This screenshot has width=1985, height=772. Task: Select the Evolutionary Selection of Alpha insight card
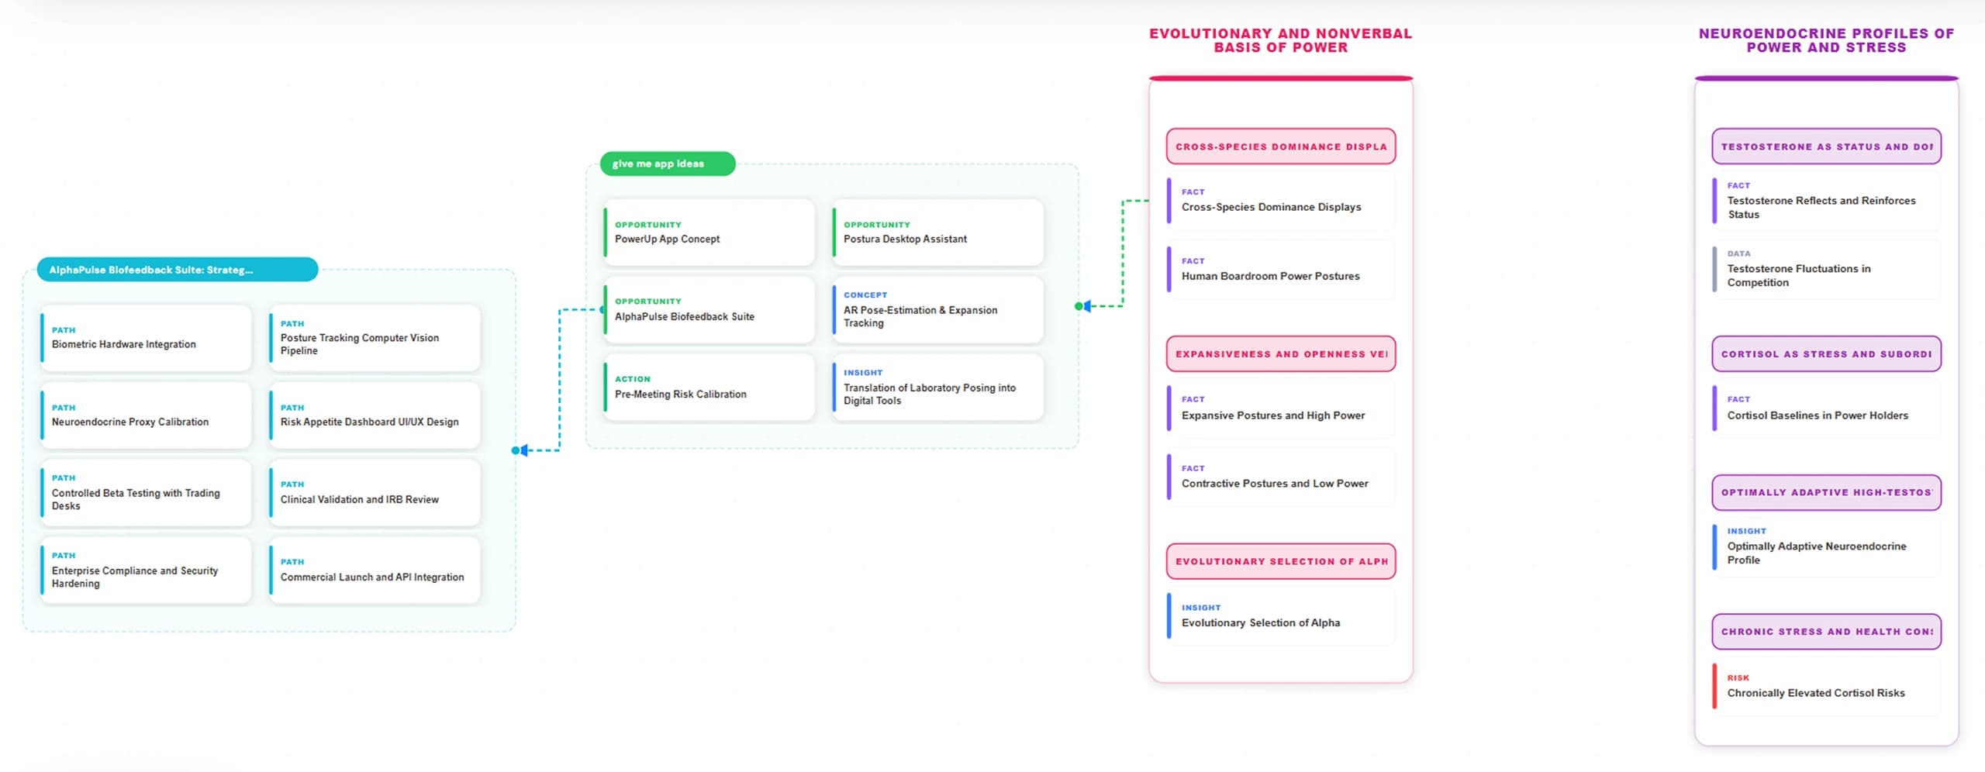tap(1281, 616)
